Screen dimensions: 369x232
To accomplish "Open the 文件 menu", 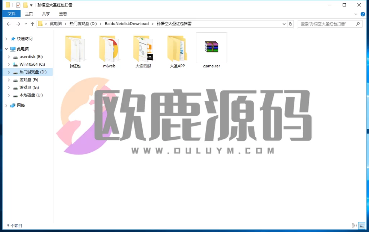I will coord(11,14).
